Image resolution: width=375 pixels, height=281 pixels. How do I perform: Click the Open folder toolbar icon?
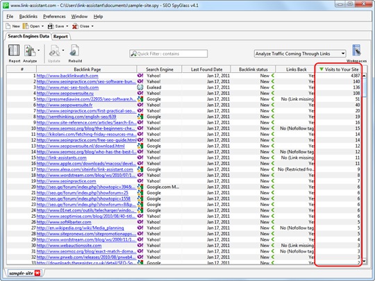tap(26, 26)
